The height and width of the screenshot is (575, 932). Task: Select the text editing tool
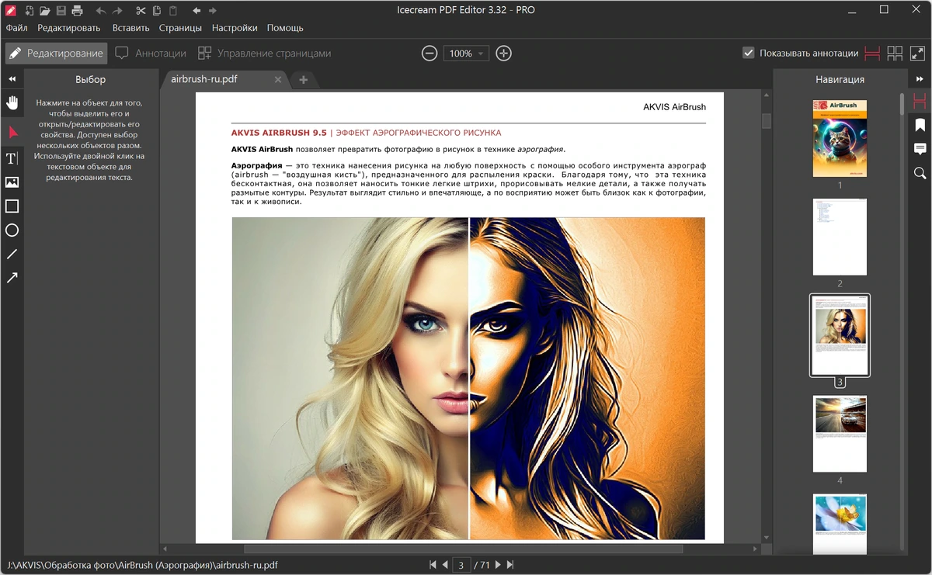tap(12, 159)
